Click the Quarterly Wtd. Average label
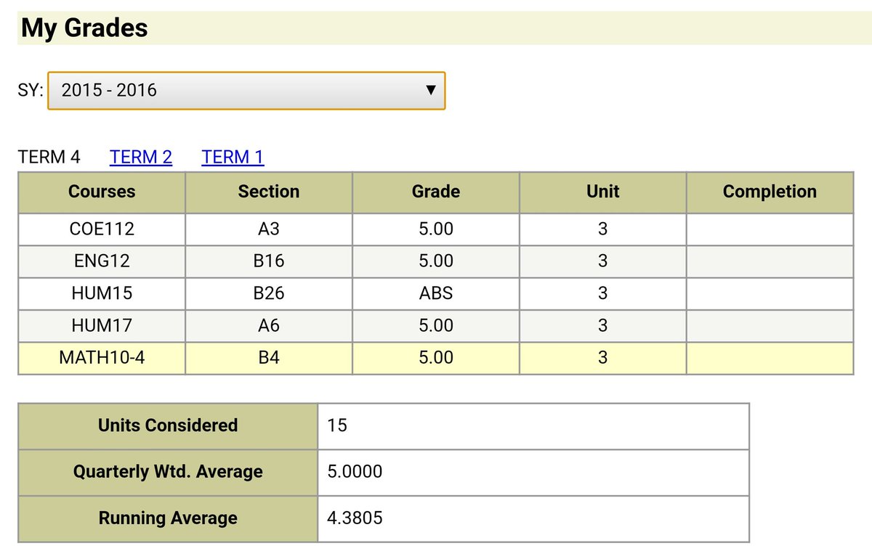Screen dimensions: 872x559 click(168, 472)
